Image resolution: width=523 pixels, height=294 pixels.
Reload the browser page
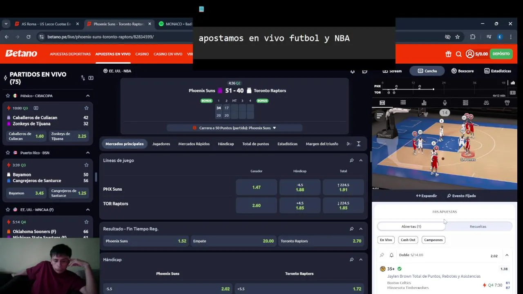tap(28, 37)
